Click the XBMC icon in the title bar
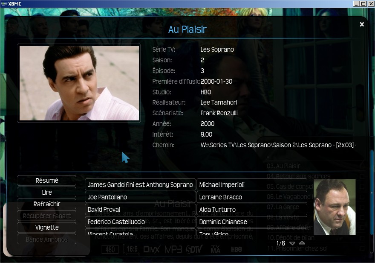 (x=4, y=3)
